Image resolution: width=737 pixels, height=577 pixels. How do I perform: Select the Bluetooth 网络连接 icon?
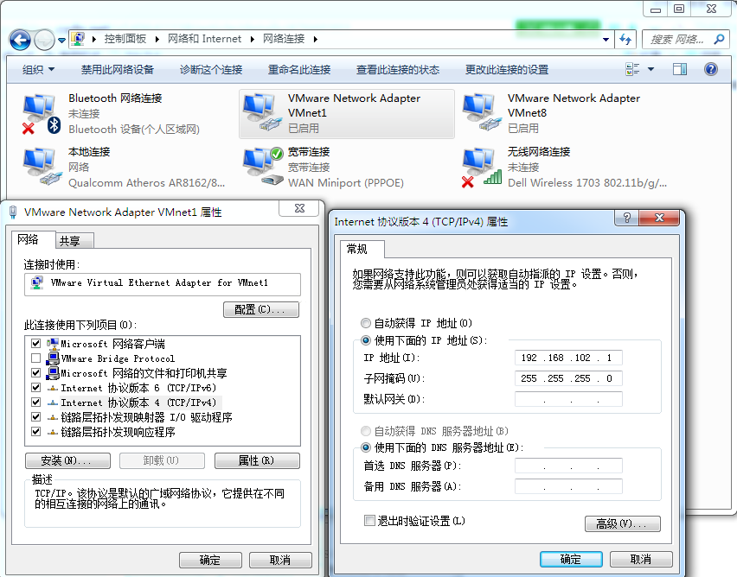[x=42, y=114]
